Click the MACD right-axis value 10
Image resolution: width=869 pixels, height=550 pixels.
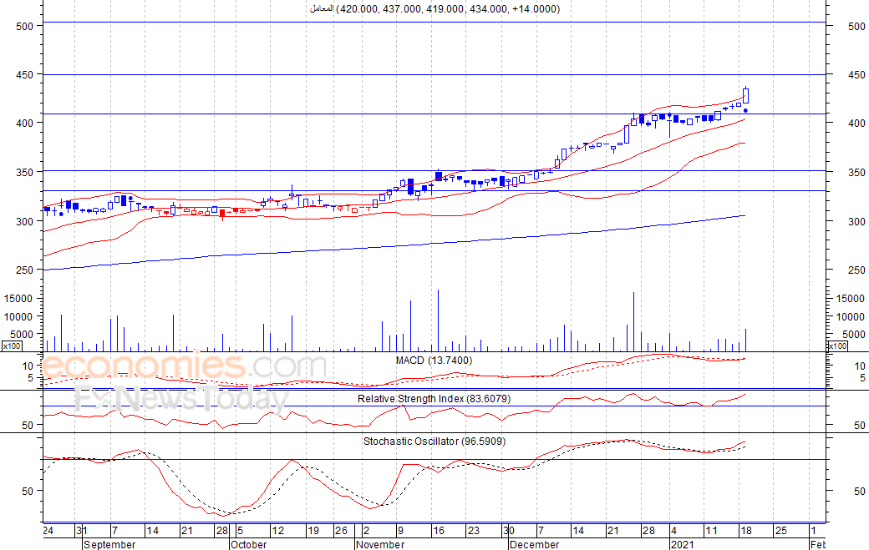[x=860, y=366]
